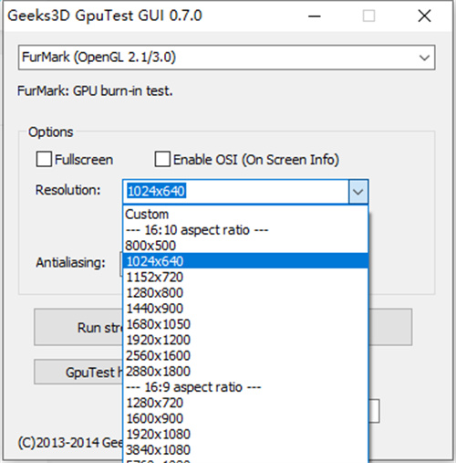Choose 800x500 from resolution list
The image size is (456, 463).
tap(245, 246)
